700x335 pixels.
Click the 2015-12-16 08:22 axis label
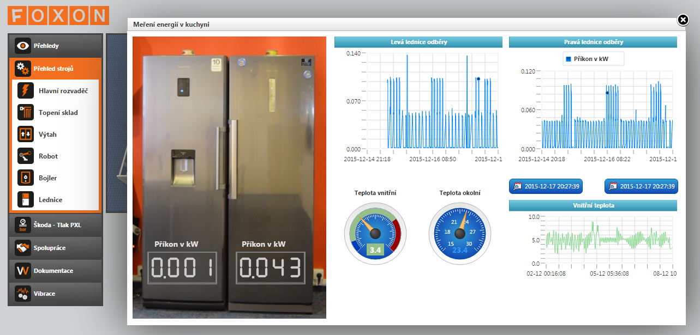(607, 159)
